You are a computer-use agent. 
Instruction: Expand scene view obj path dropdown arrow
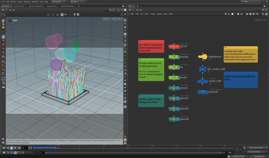click(x=106, y=10)
